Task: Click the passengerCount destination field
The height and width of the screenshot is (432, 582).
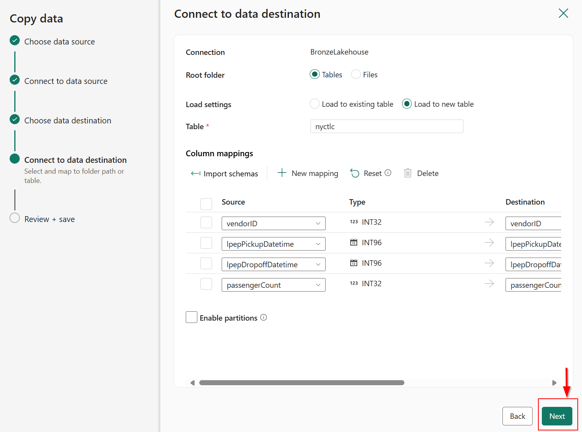Action: click(533, 285)
